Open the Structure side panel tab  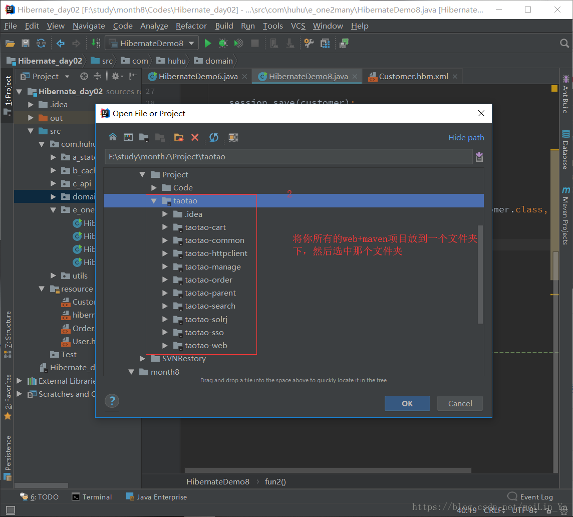pos(8,334)
